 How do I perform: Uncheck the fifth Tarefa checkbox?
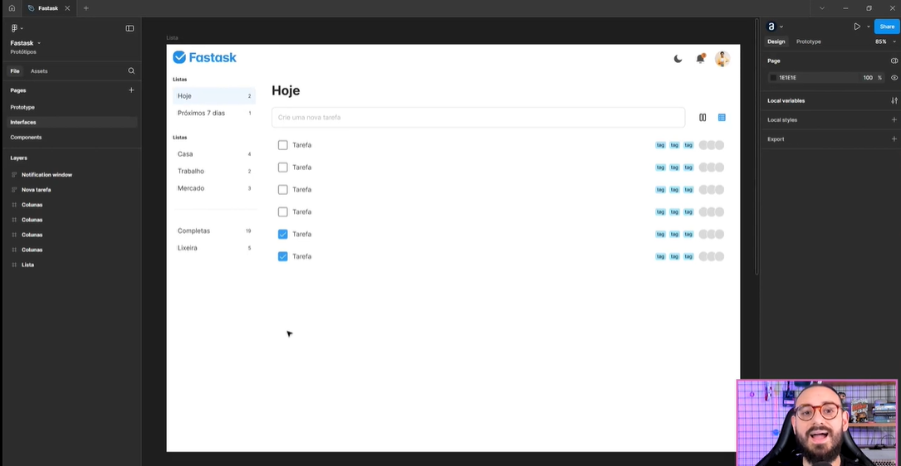[282, 234]
